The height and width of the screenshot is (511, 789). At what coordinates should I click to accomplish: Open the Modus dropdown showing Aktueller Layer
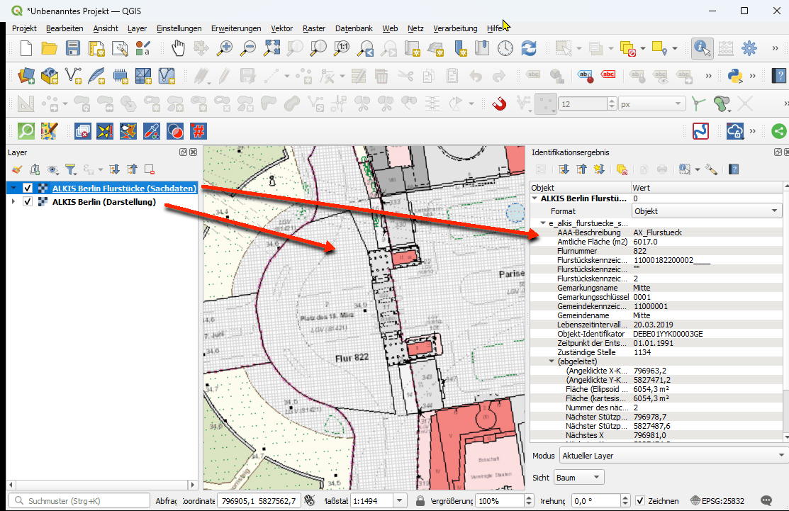[673, 455]
